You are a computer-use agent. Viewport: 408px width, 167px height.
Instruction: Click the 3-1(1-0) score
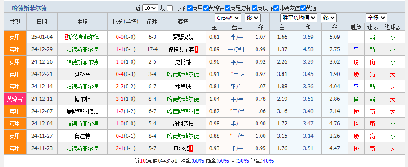(x=126, y=99)
